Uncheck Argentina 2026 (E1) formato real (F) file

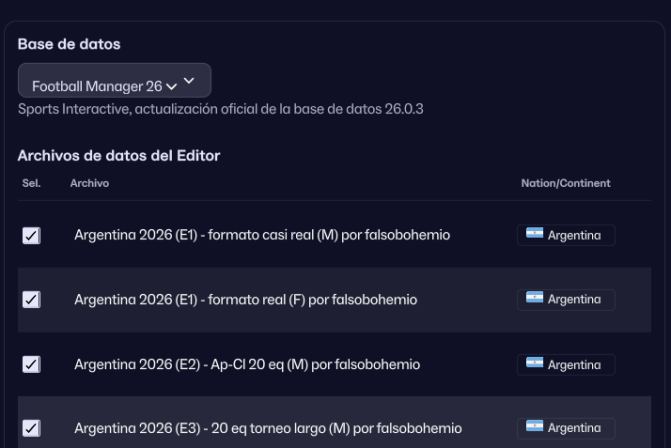[x=31, y=300]
